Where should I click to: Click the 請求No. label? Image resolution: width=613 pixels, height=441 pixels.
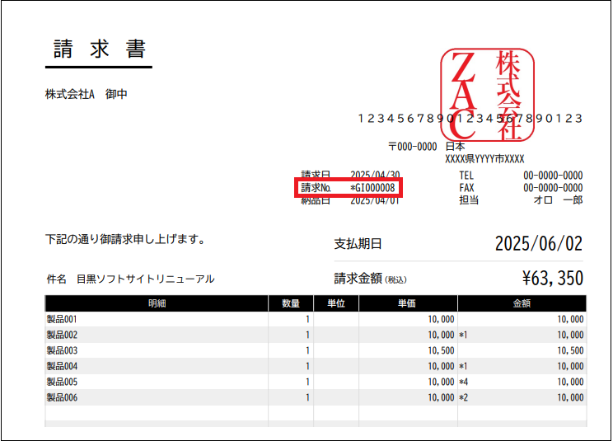[316, 188]
